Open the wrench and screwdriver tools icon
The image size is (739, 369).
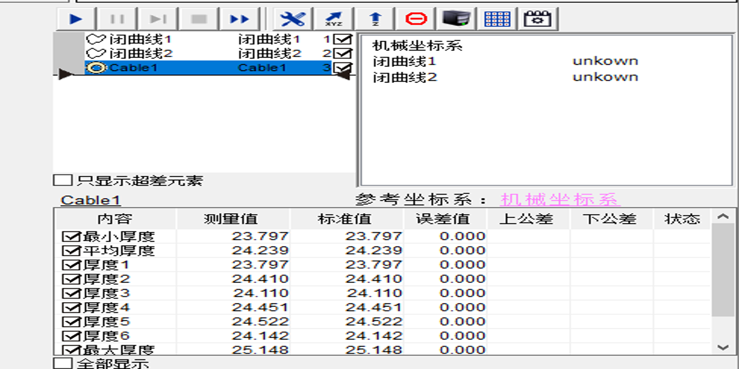pyautogui.click(x=292, y=19)
